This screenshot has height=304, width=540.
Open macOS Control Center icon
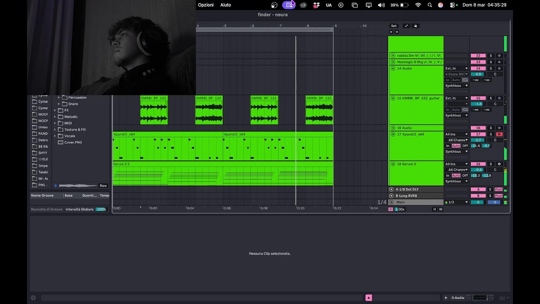454,5
